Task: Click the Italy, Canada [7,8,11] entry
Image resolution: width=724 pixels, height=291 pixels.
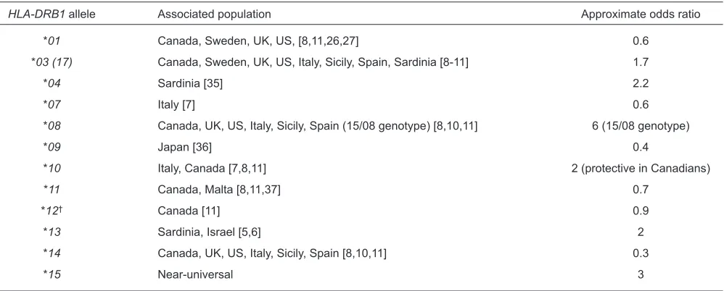Action: 212,169
